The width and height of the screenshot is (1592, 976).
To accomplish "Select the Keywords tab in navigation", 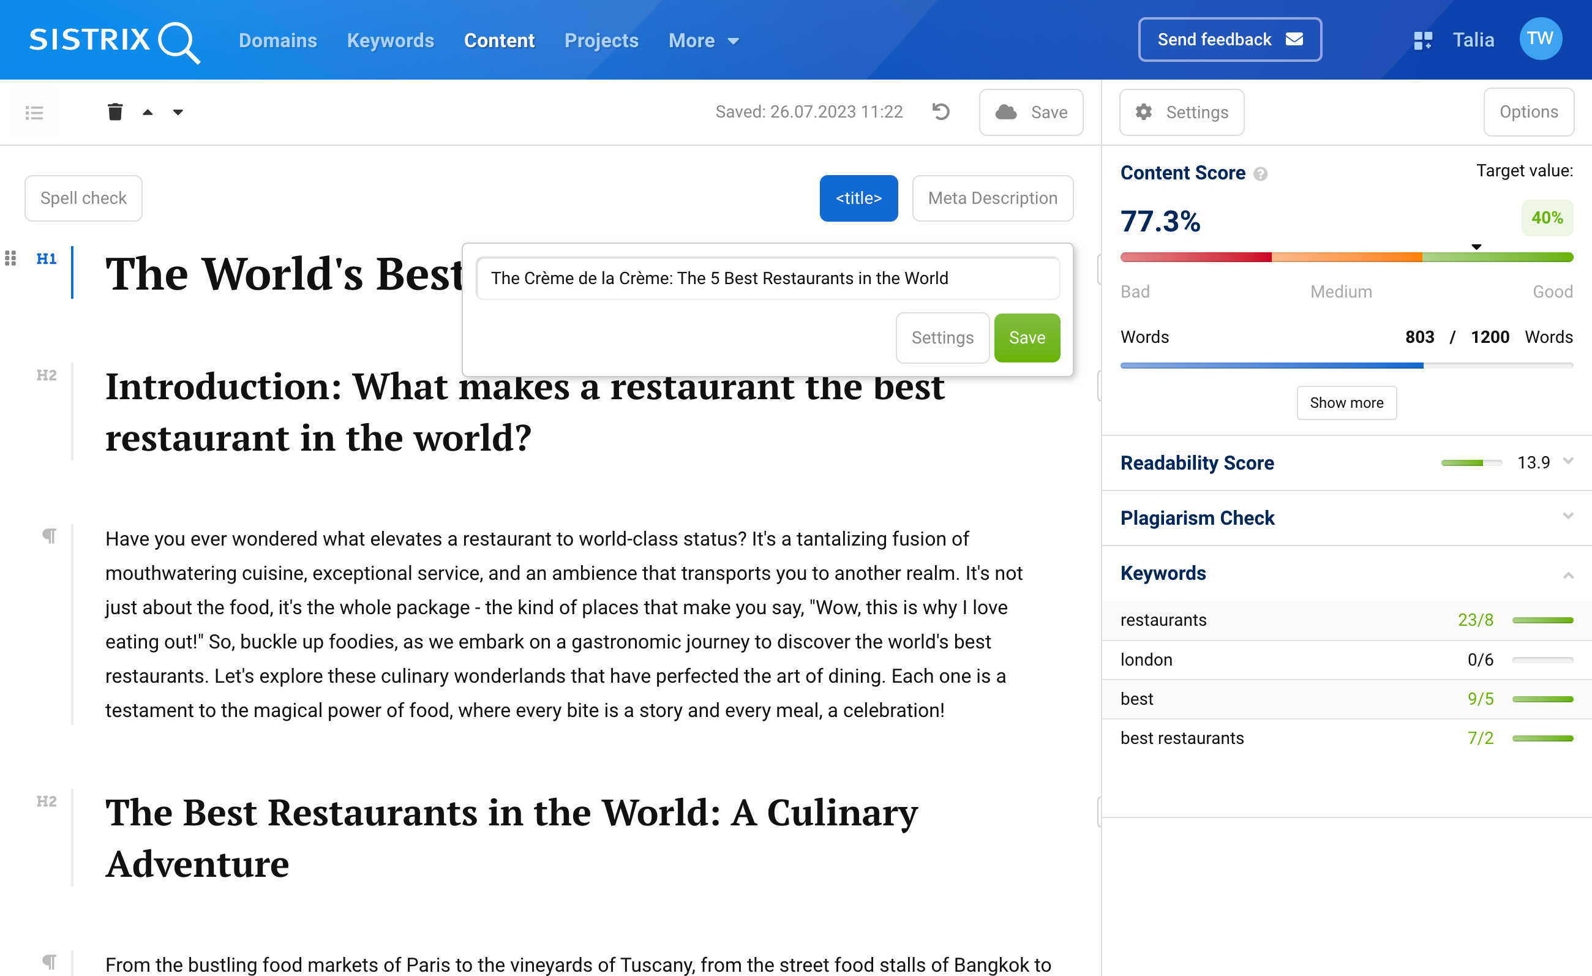I will tap(390, 40).
